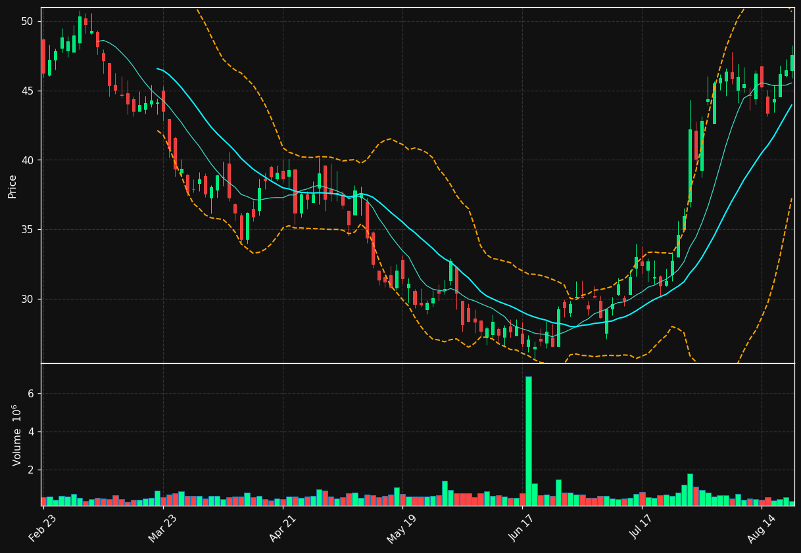Click the 'Mar 23' date label

pyautogui.click(x=162, y=527)
